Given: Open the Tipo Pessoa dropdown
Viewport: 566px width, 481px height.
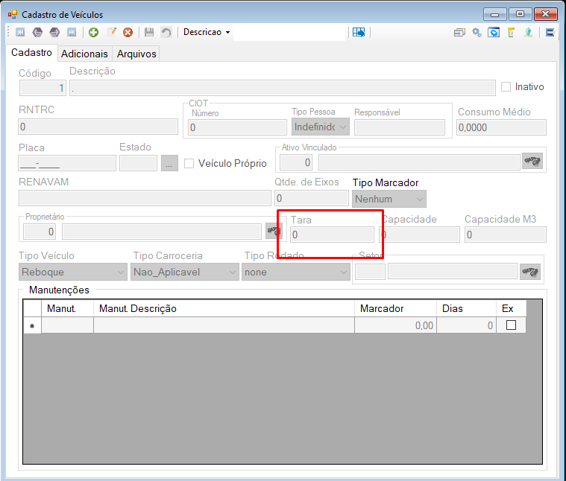Looking at the screenshot, I should pos(320,127).
